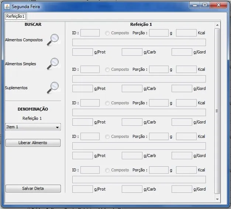This screenshot has width=231, height=209.
Task: Click g/Carb field of third item
Action: 132,122
